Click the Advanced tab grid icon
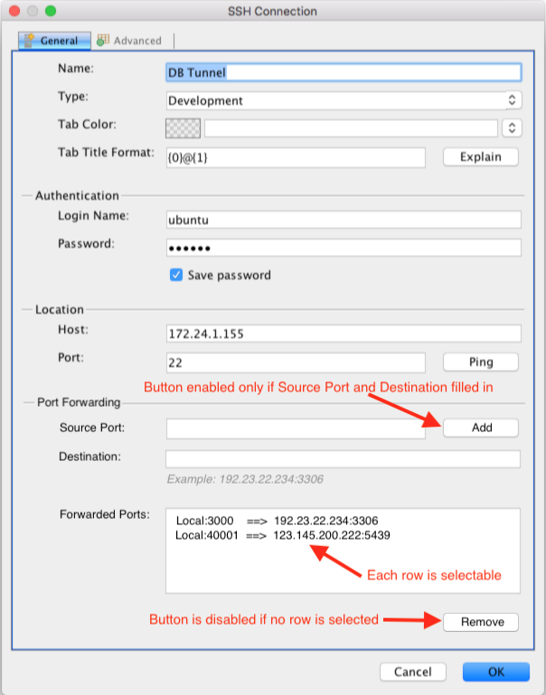546x695 pixels. click(103, 40)
